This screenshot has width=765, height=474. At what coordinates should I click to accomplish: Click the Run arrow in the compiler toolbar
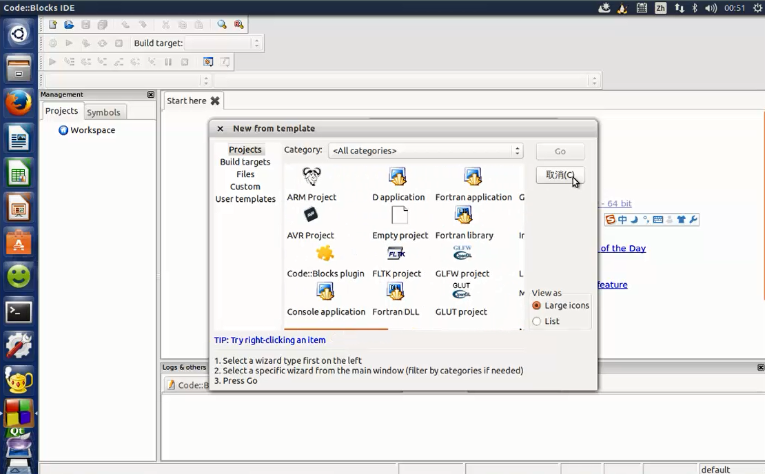point(69,43)
